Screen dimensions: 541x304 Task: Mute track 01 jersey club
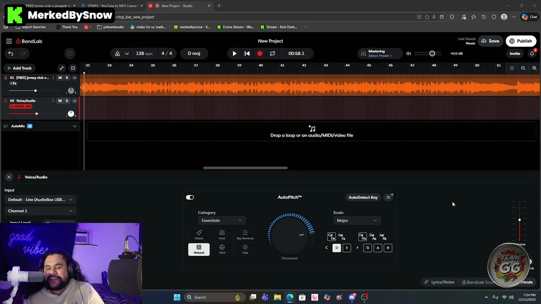(x=60, y=78)
